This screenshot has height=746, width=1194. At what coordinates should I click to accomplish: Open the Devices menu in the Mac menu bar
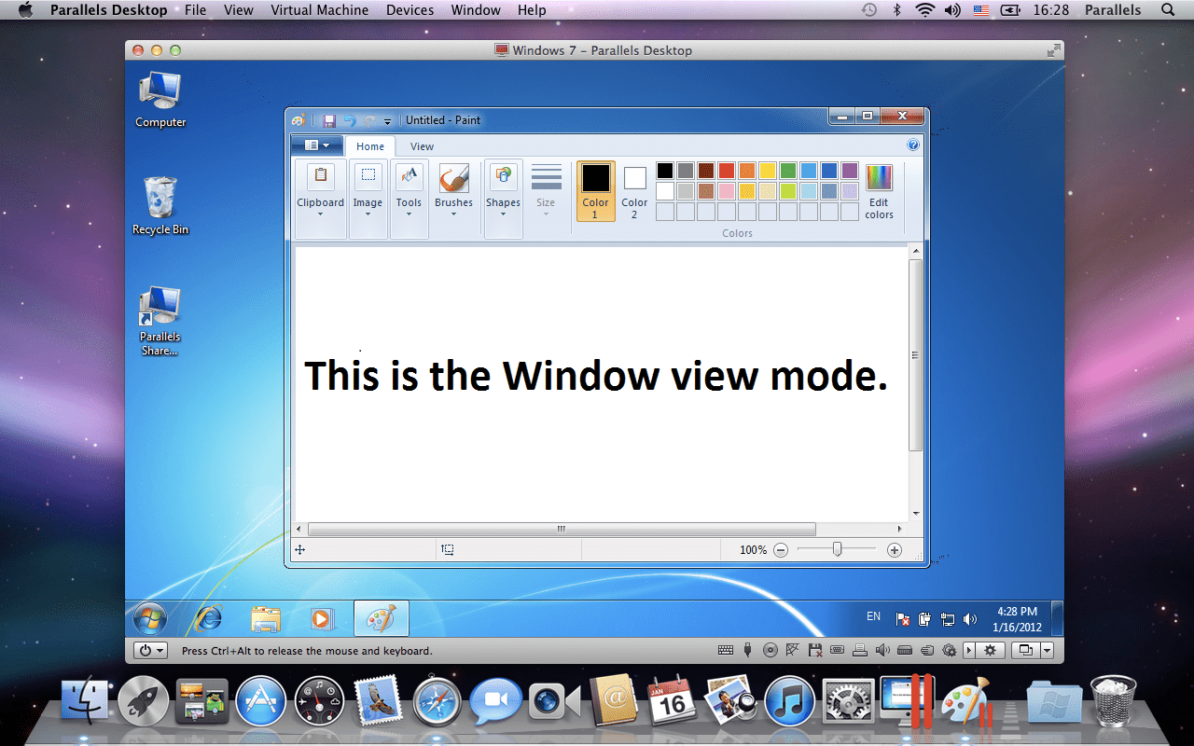(x=410, y=10)
